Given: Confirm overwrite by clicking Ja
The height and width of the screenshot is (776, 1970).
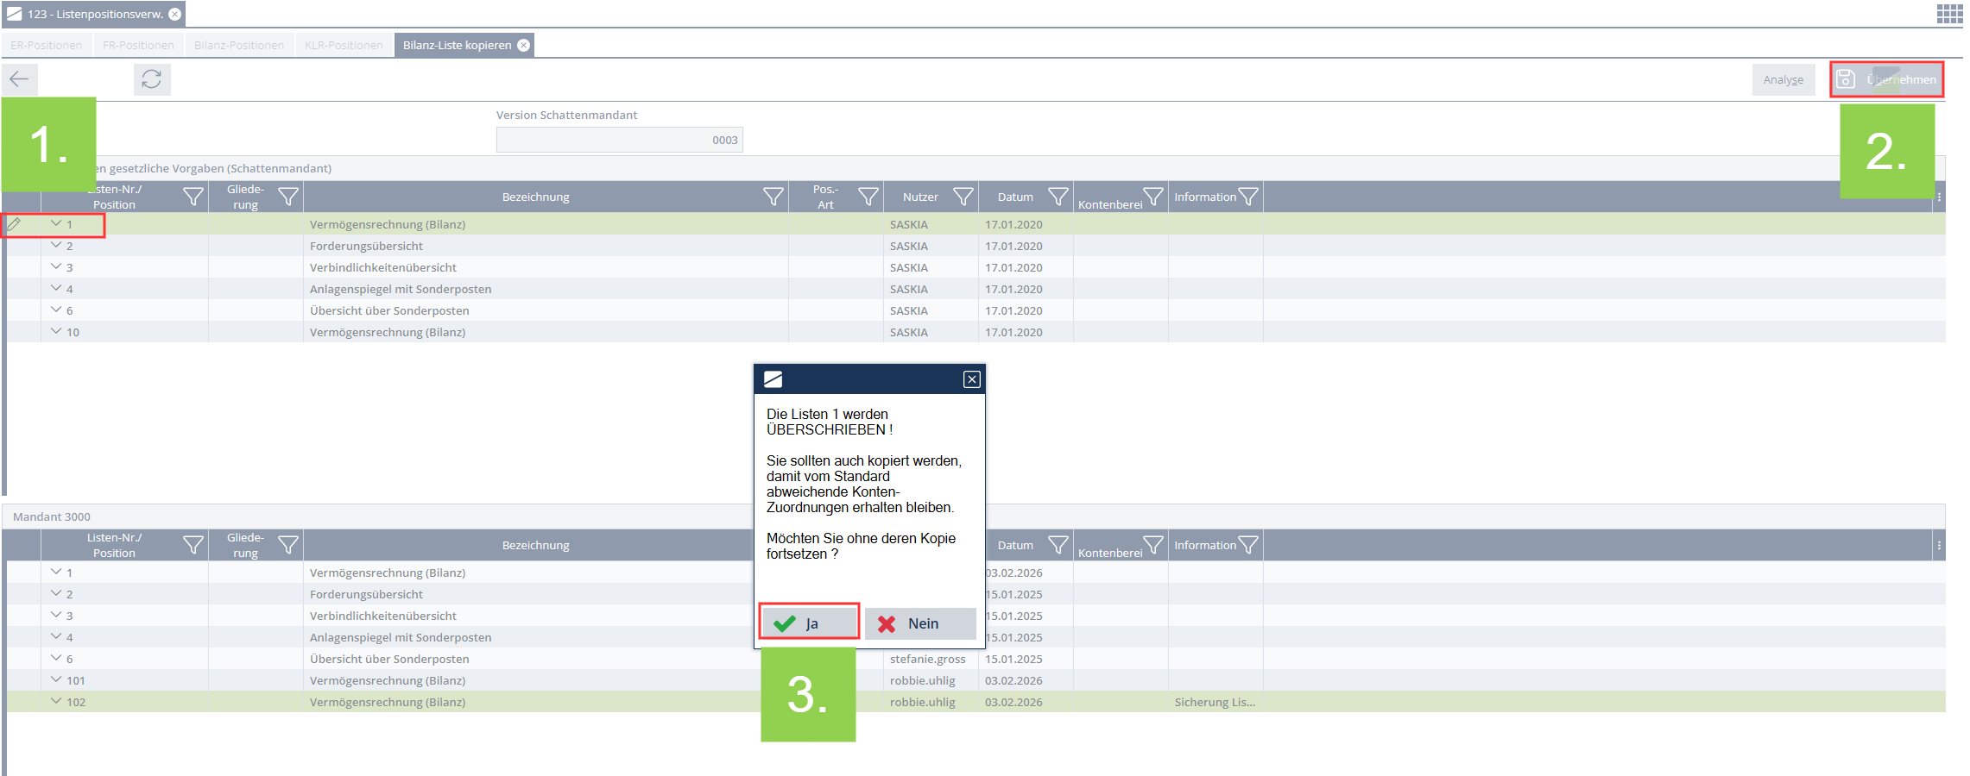Looking at the screenshot, I should click(x=809, y=623).
